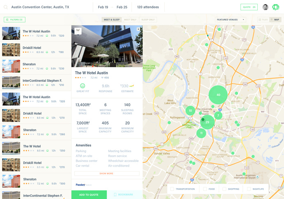
Task: Click the $330 estimate value
Action: click(124, 86)
